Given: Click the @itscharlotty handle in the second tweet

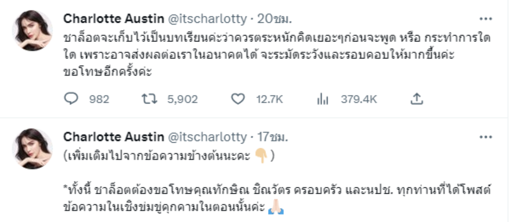Looking at the screenshot, I should click(x=207, y=137).
